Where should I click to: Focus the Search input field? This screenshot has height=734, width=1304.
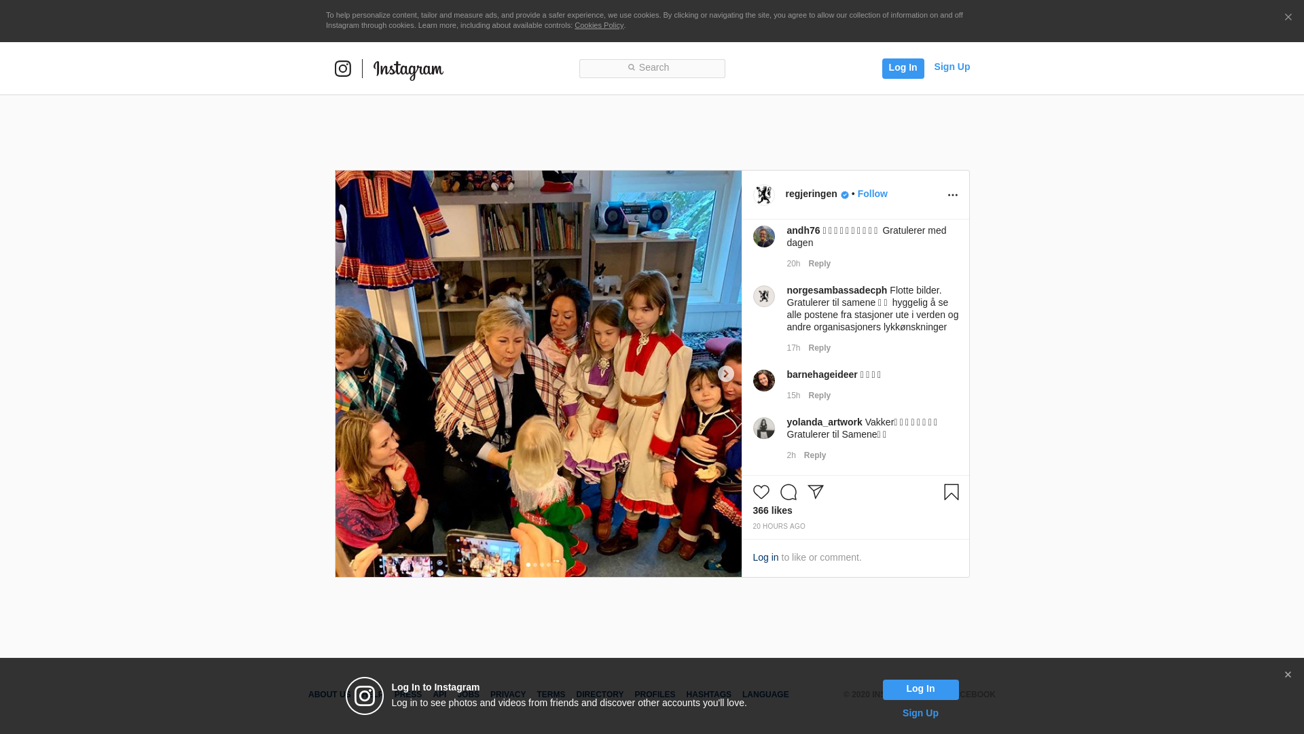[652, 69]
